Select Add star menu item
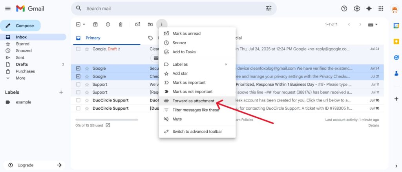 (x=197, y=73)
